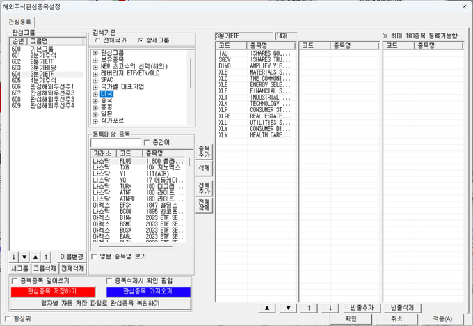Click stock search input field
473x326 pixels.
(x=116, y=143)
